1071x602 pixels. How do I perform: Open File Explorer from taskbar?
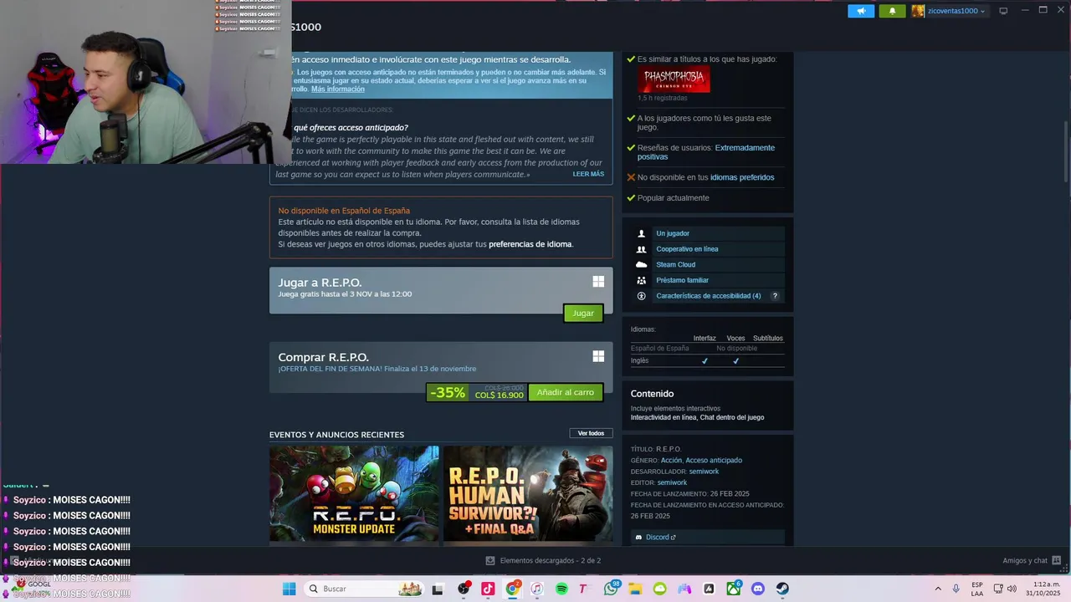point(635,589)
